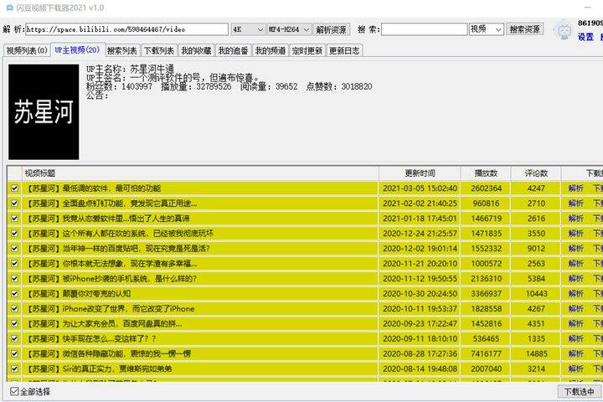Toggle checkbox for 我竟从恋爱软件里 row
Viewport: 603px width, 402px height.
pos(14,219)
